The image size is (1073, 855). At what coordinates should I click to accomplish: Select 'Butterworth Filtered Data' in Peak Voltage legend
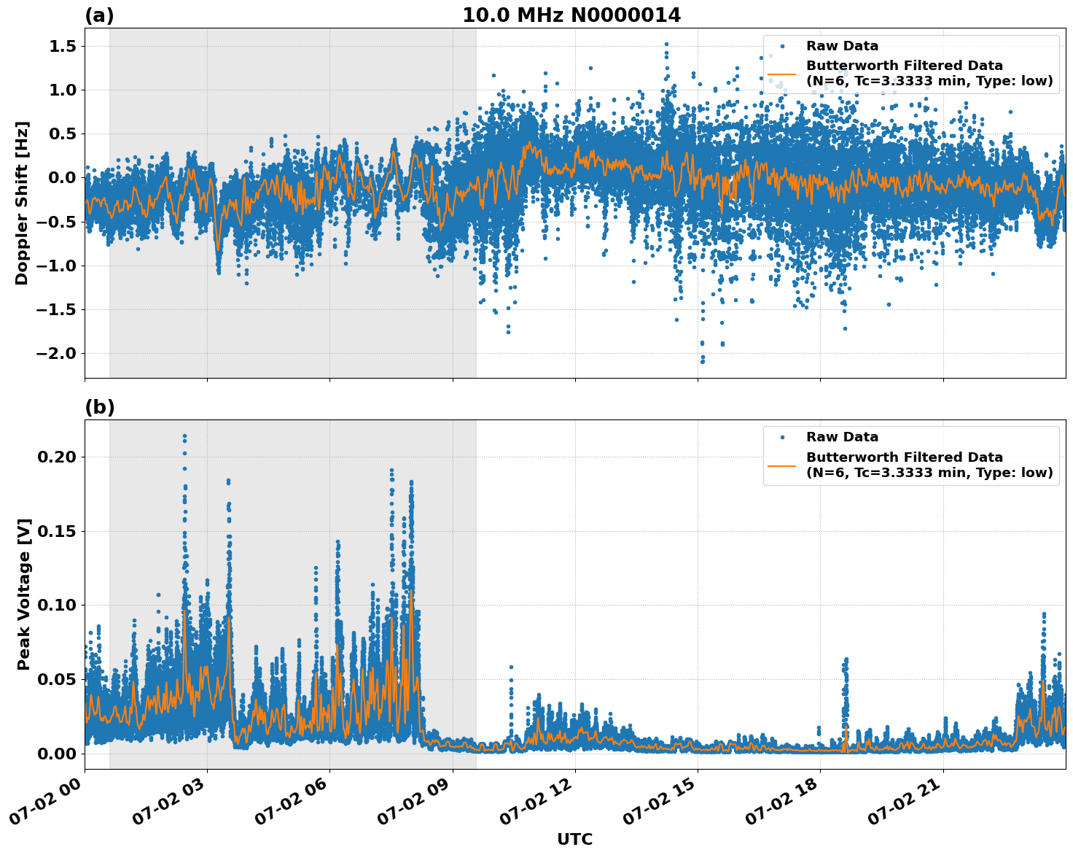coord(905,457)
